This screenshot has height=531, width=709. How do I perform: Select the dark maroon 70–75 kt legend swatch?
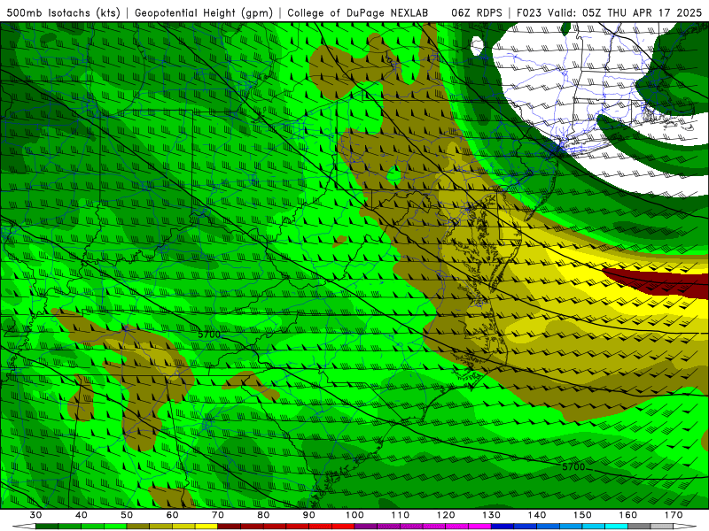click(x=230, y=527)
